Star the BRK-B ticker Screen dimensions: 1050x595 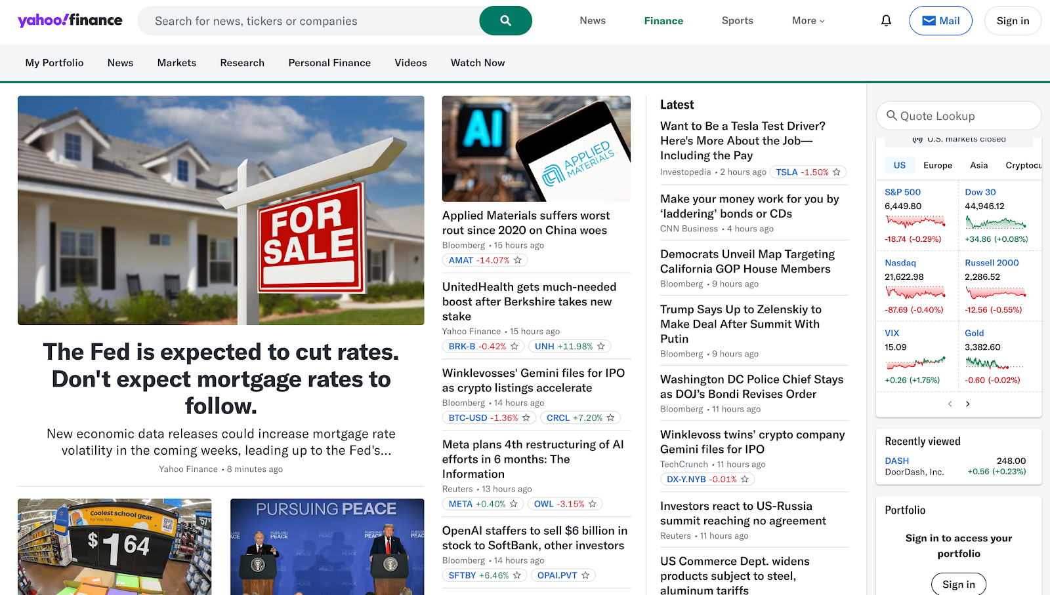coord(514,346)
